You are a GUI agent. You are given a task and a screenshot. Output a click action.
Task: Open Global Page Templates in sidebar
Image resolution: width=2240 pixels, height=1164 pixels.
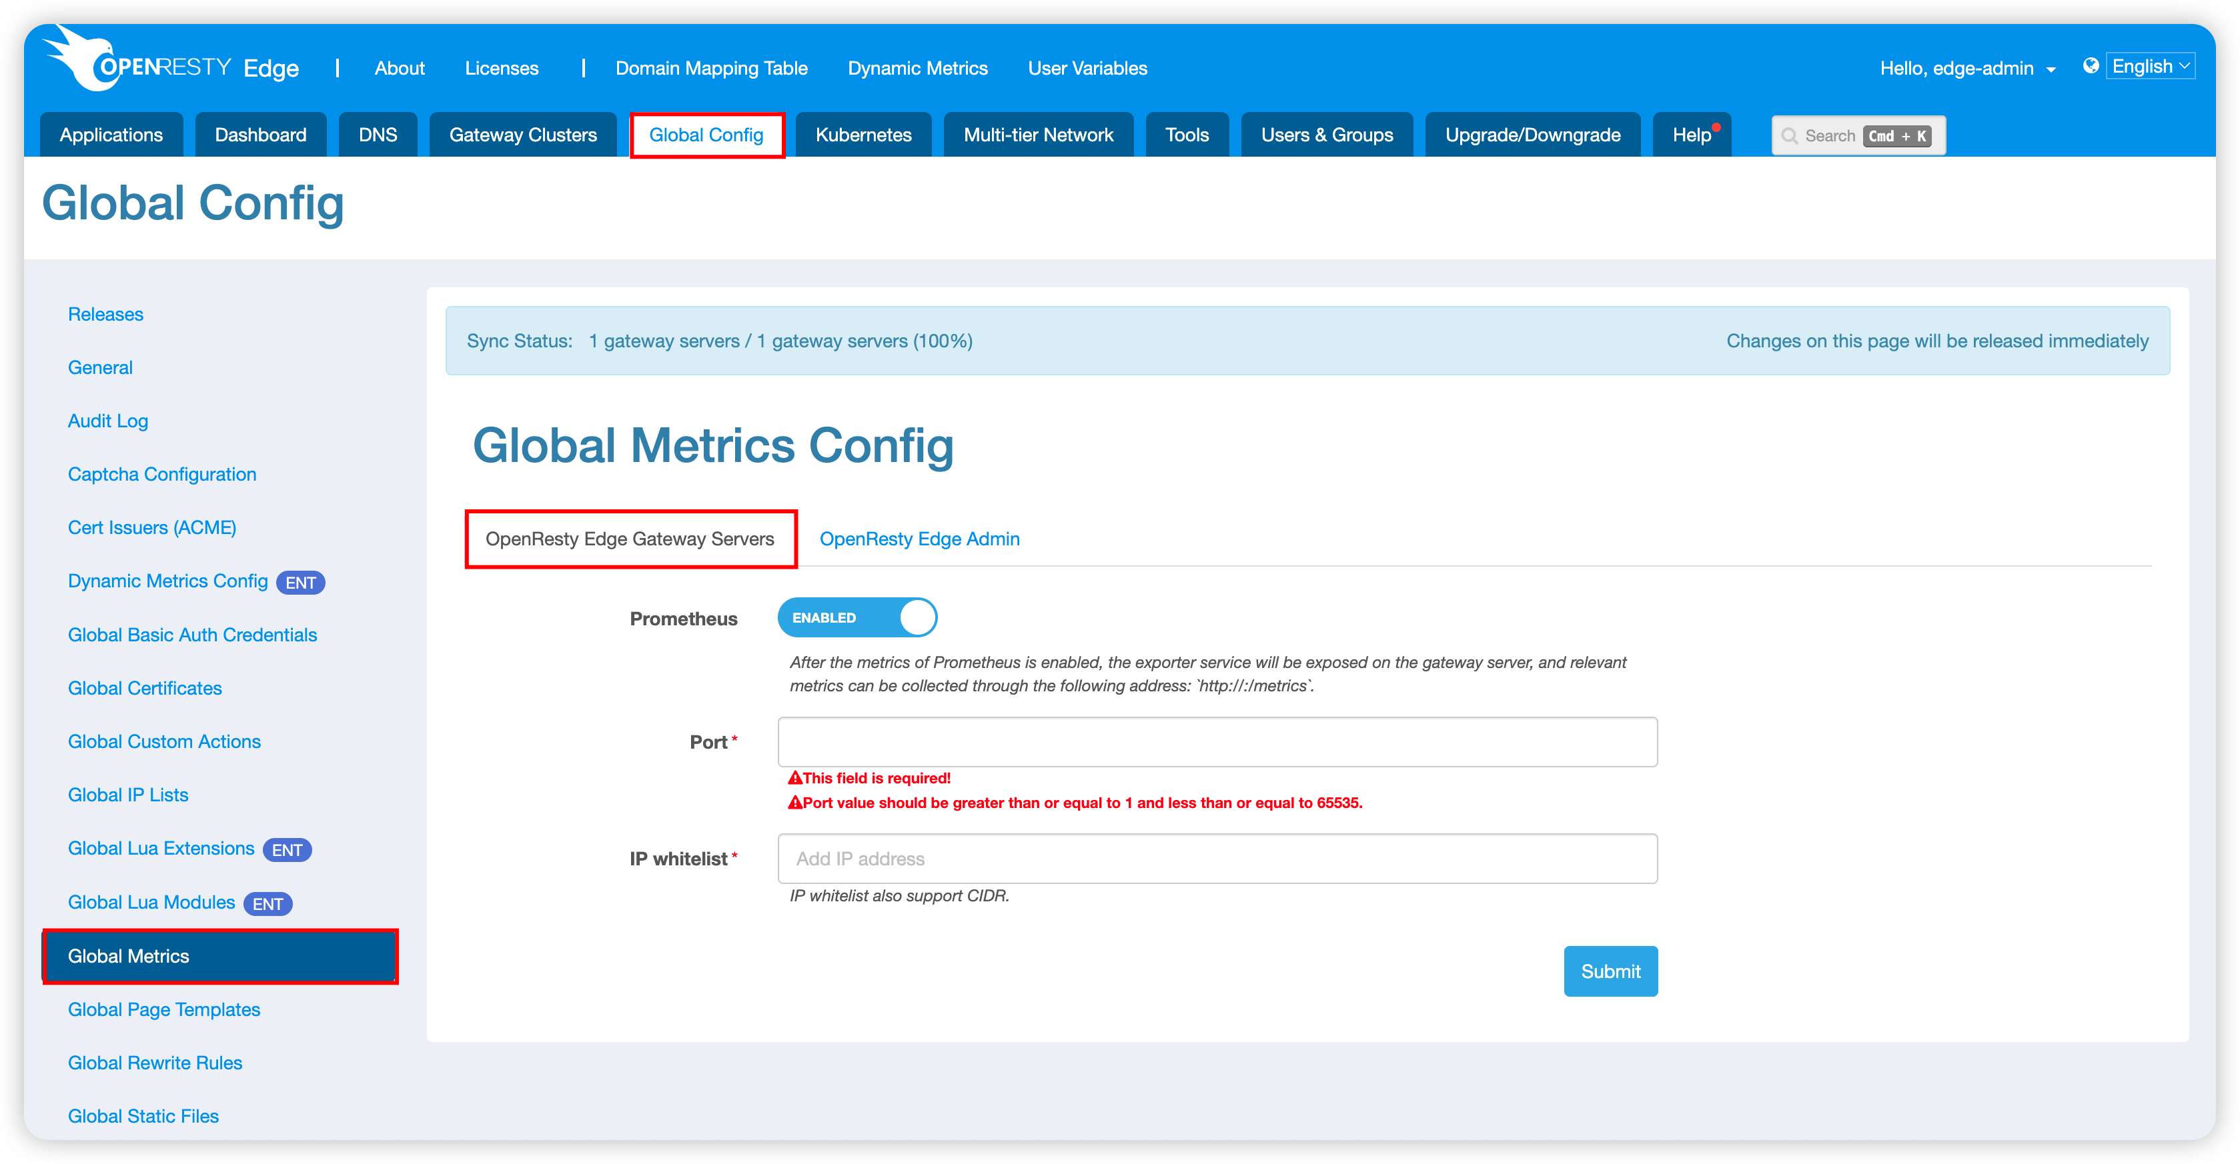(163, 1009)
